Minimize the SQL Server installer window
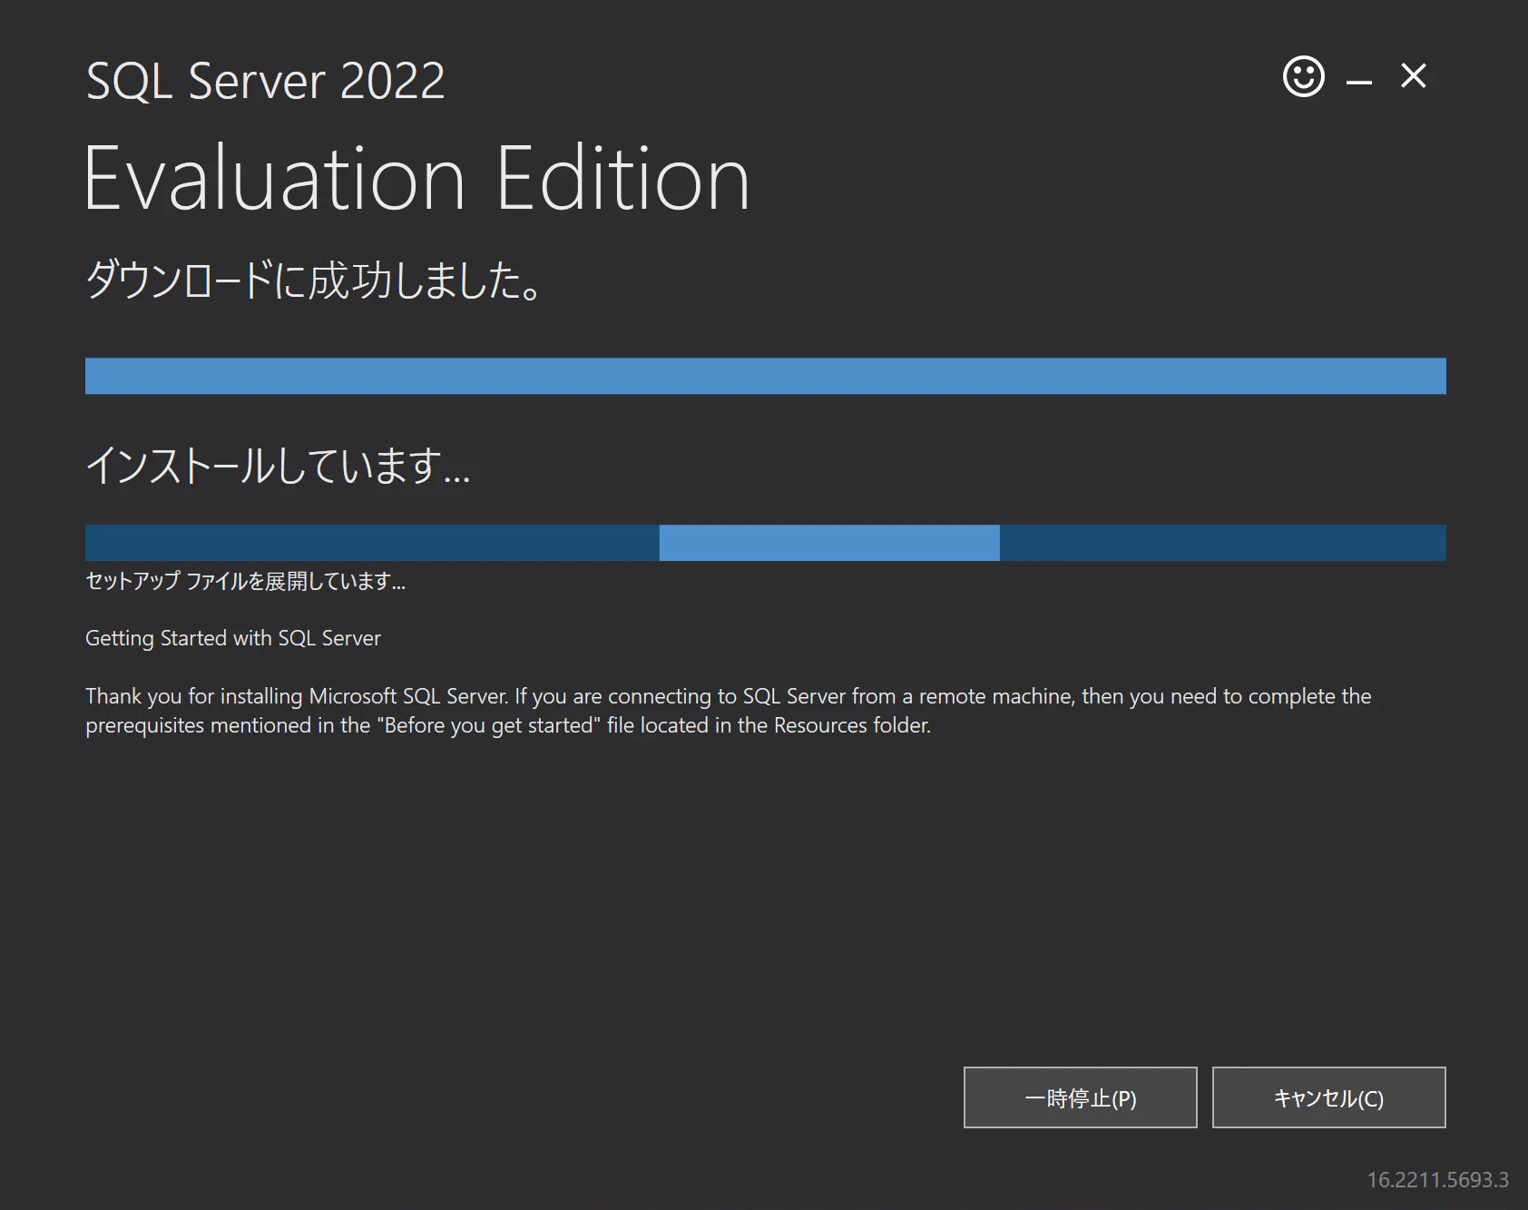The width and height of the screenshot is (1528, 1210). [1358, 82]
